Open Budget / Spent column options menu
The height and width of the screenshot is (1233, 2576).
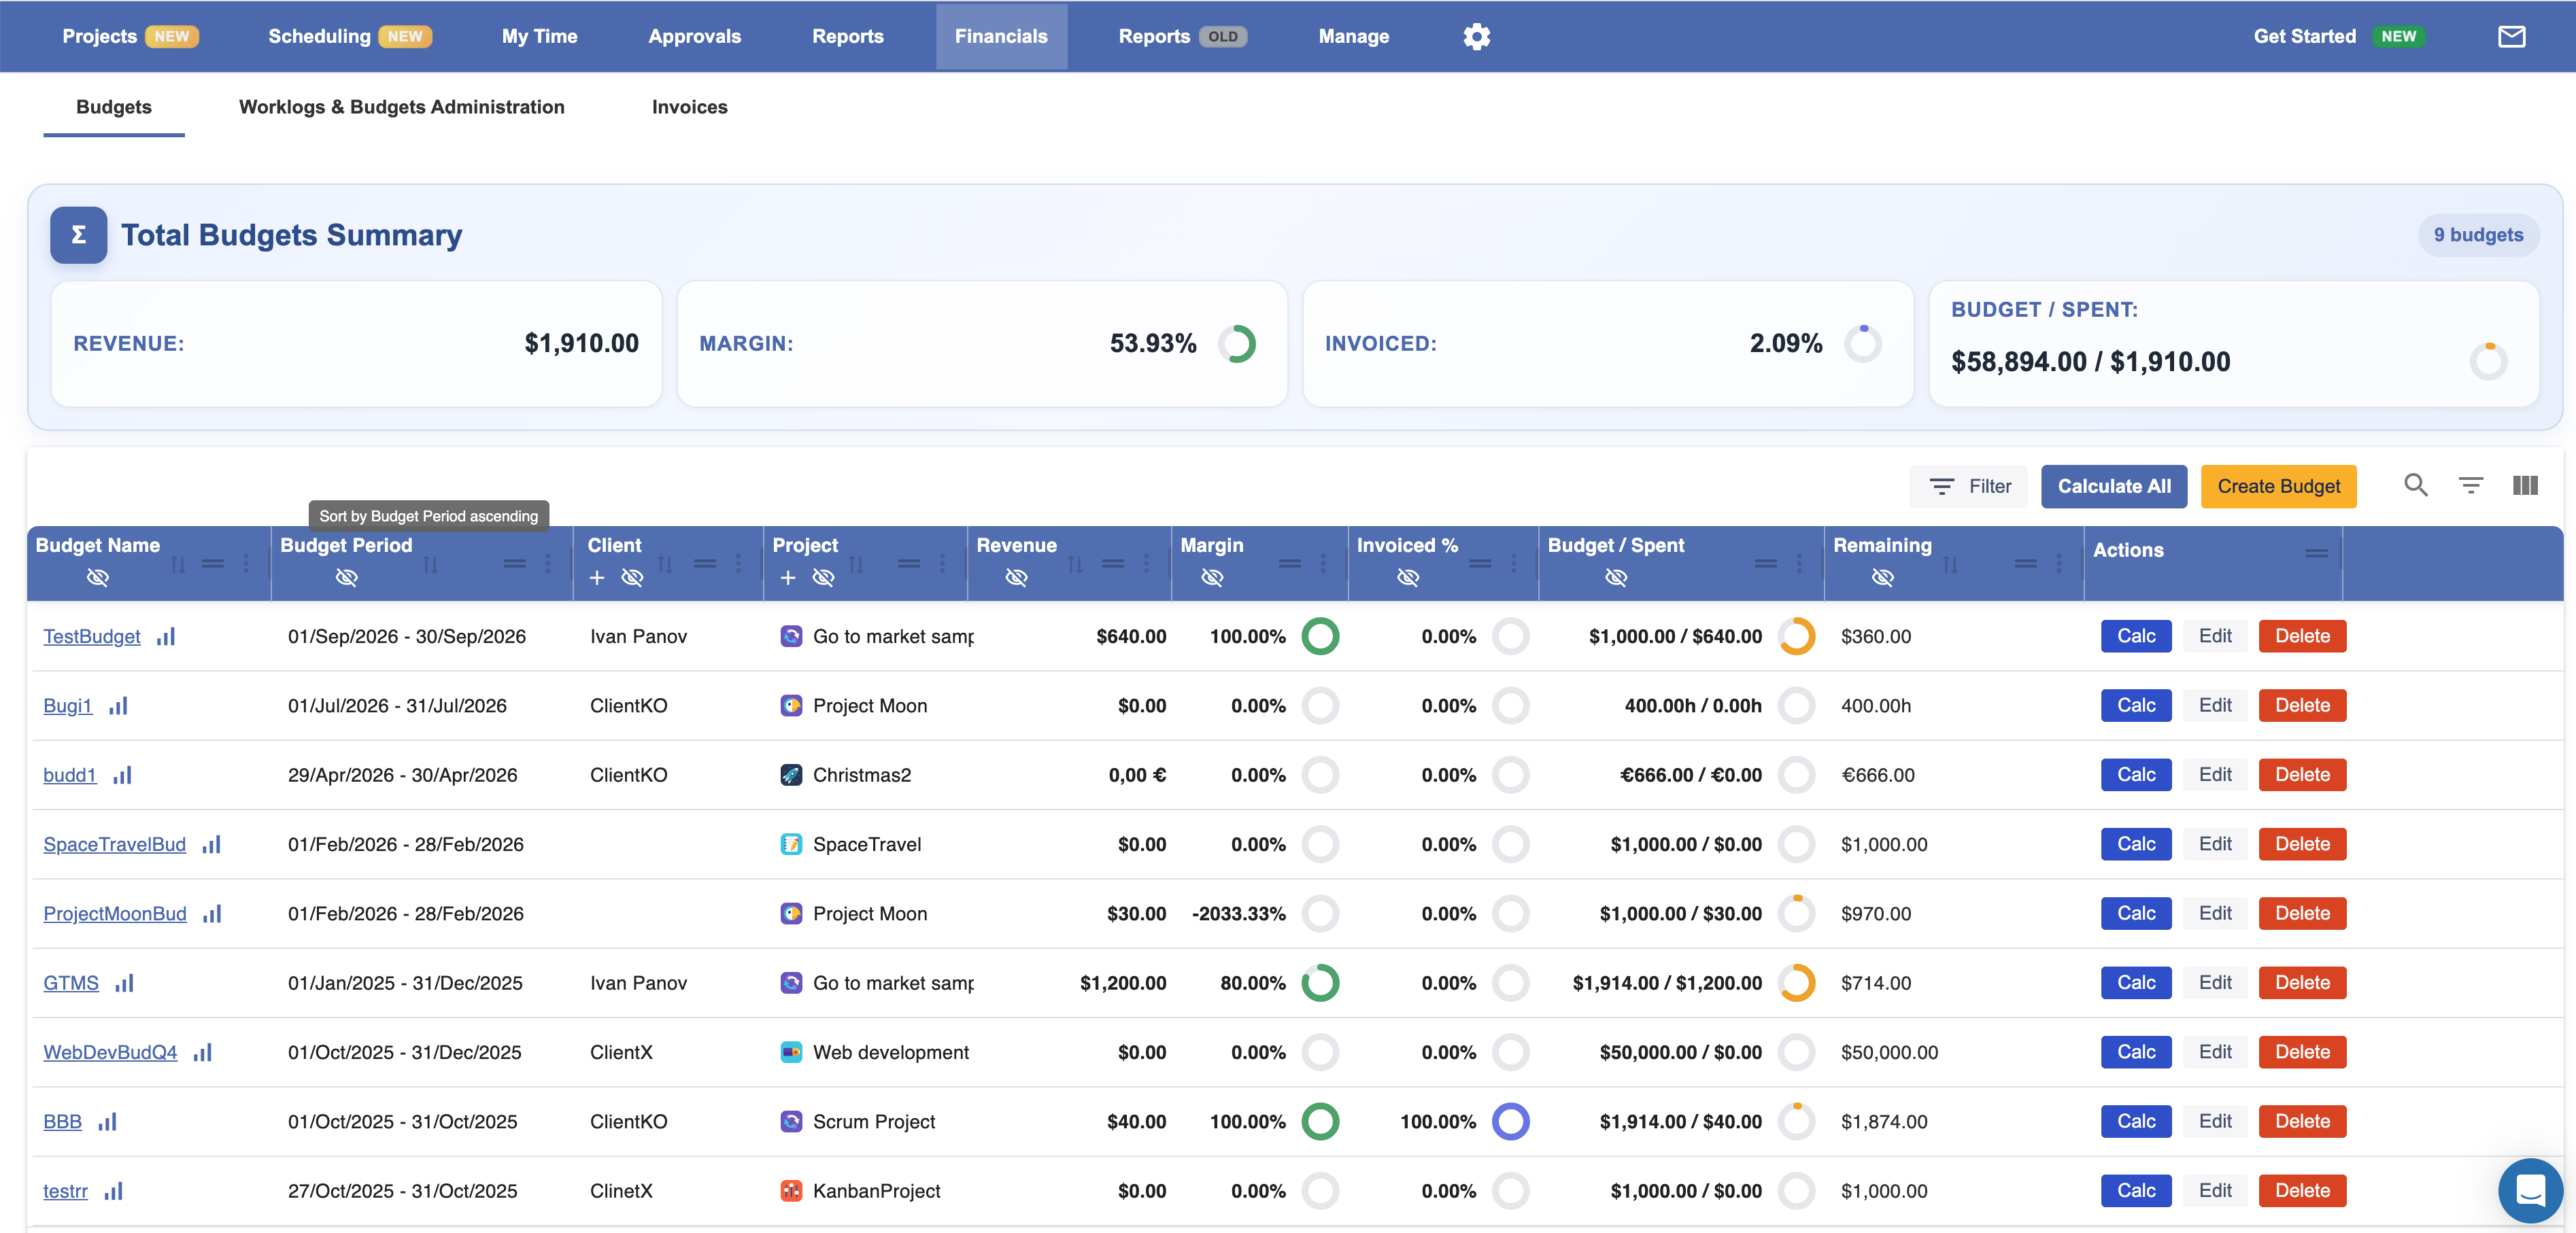(x=1799, y=563)
